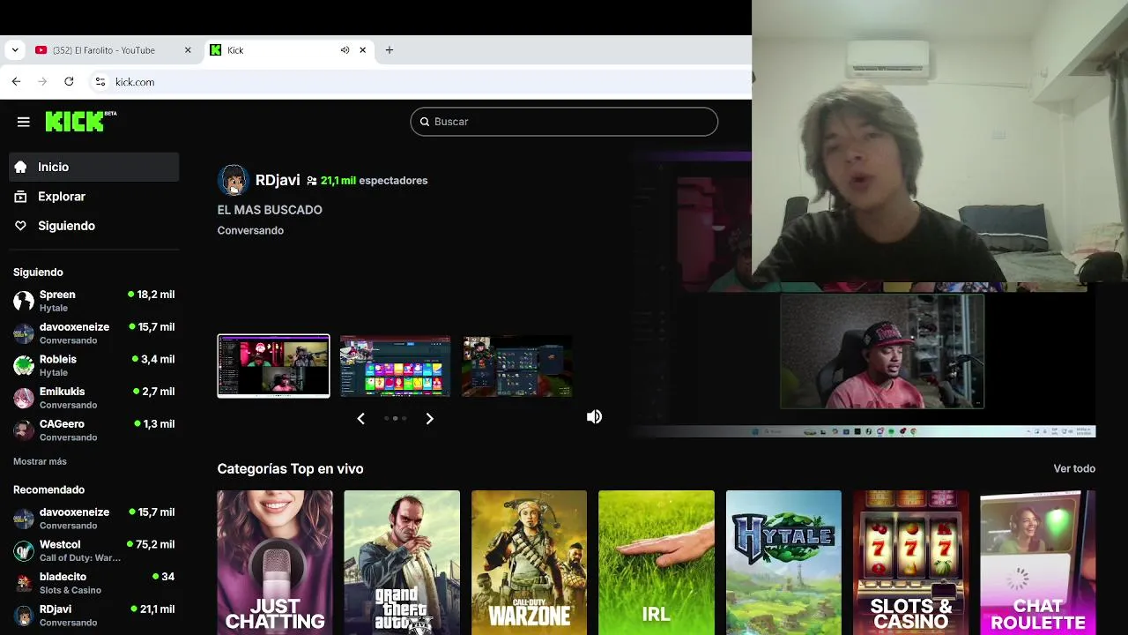Screen dimensions: 1128x635
Task: Open the Chat Roulette category card
Action: (x=1038, y=563)
